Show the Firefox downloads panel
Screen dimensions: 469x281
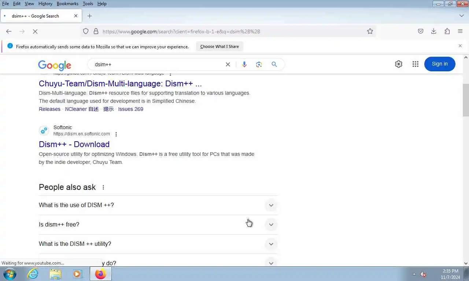click(434, 31)
